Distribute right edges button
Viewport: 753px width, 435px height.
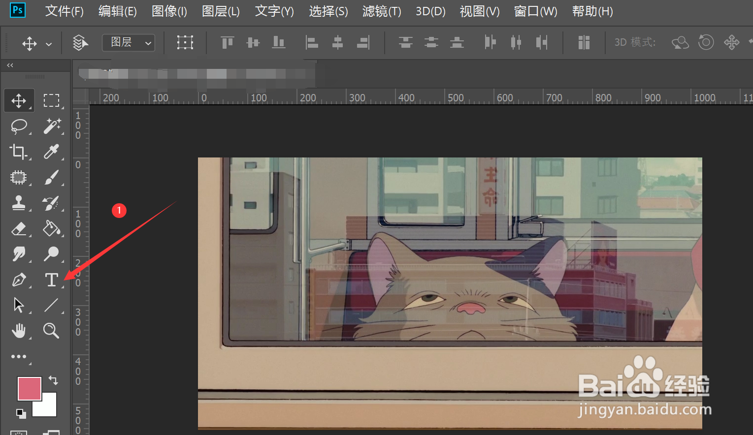point(542,43)
